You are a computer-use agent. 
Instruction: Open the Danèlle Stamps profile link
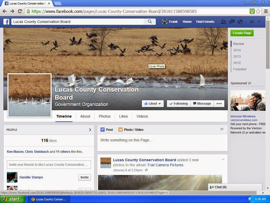pyautogui.click(x=31, y=177)
